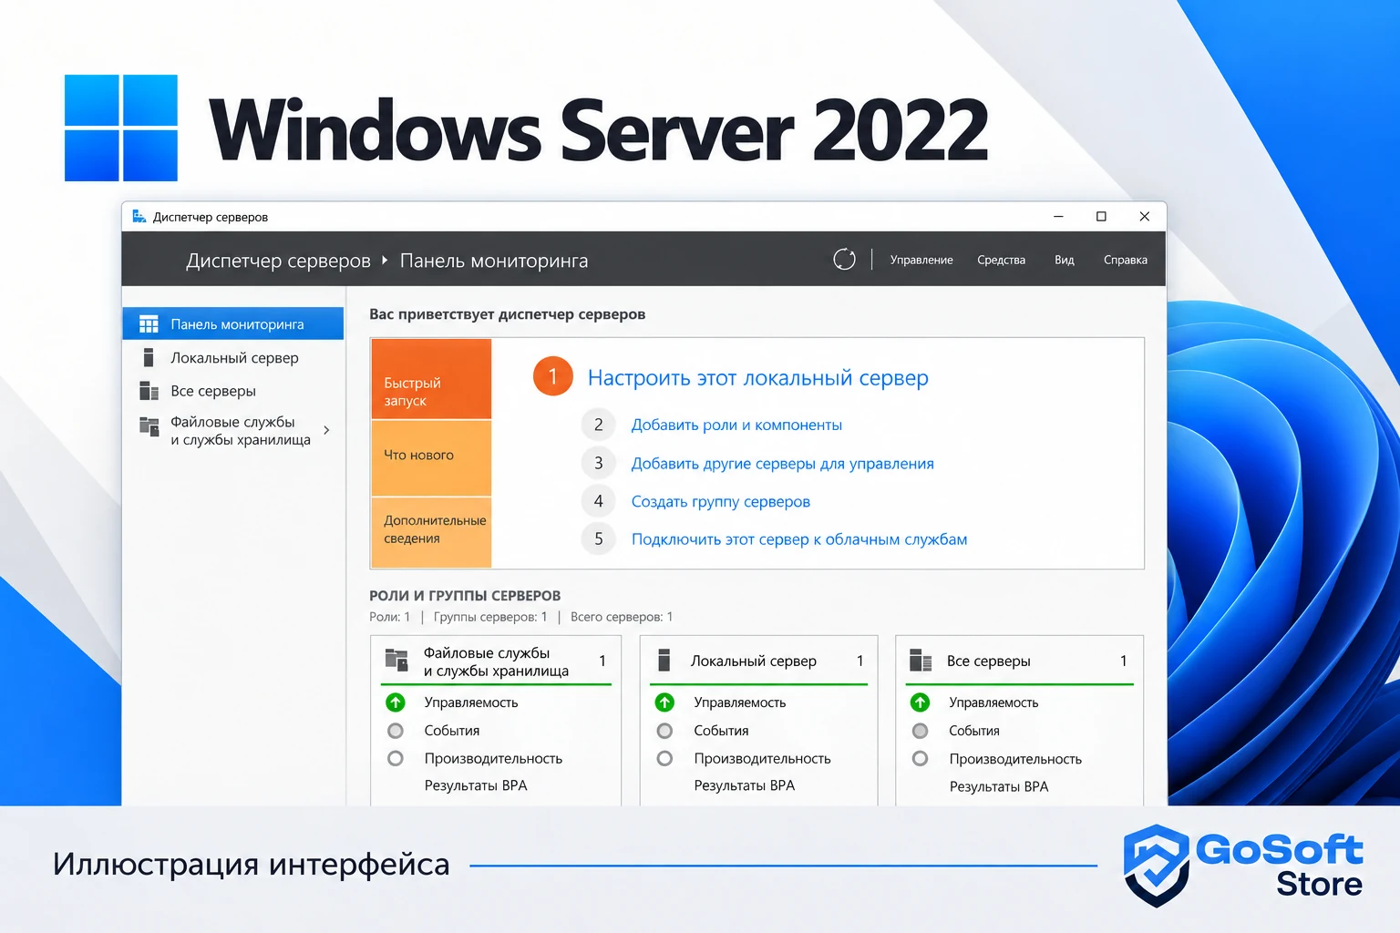The height and width of the screenshot is (933, 1400).
Task: Click green manageability arrow in Локальный сервер tile
Action: [664, 702]
